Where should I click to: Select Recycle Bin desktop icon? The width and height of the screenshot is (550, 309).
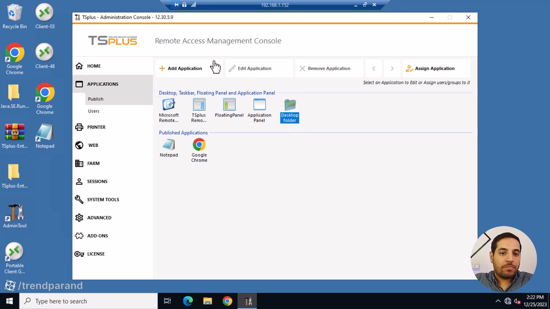15,17
